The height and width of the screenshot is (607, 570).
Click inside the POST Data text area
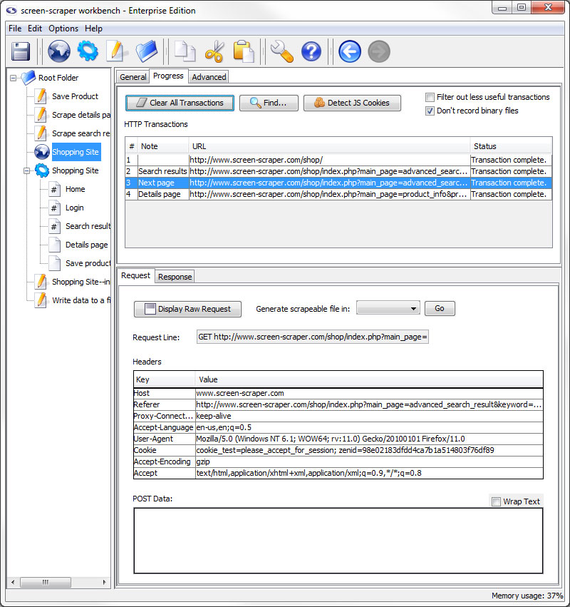coord(338,541)
